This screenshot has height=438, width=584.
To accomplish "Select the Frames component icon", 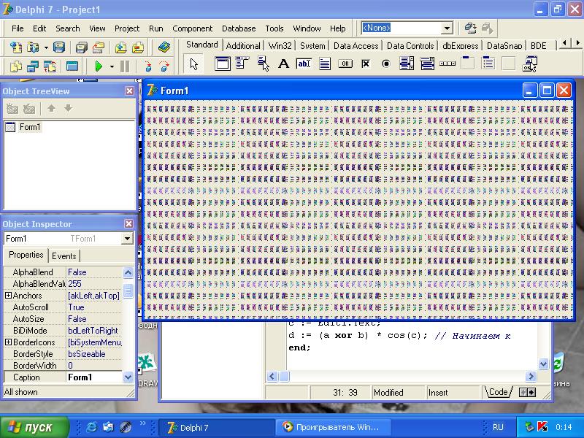I will coord(223,64).
